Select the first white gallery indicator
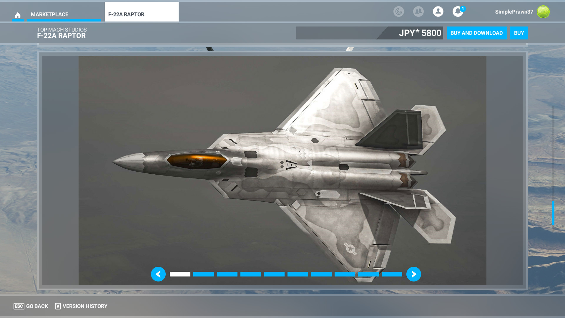565x318 pixels. pos(180,274)
